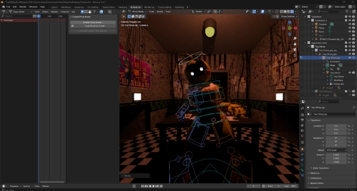Open the Bone properties tab

click(x=302, y=170)
